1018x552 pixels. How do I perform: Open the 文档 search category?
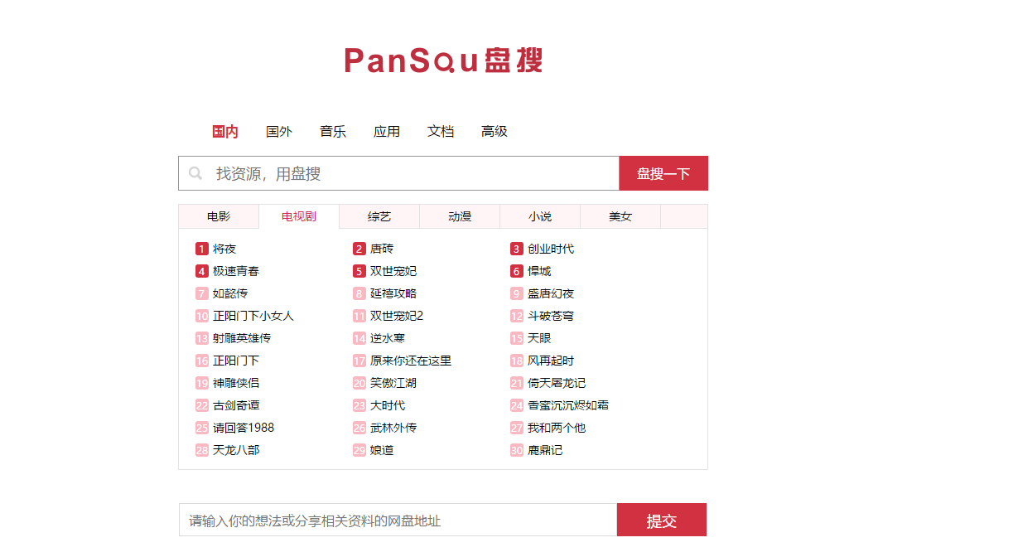tap(441, 132)
